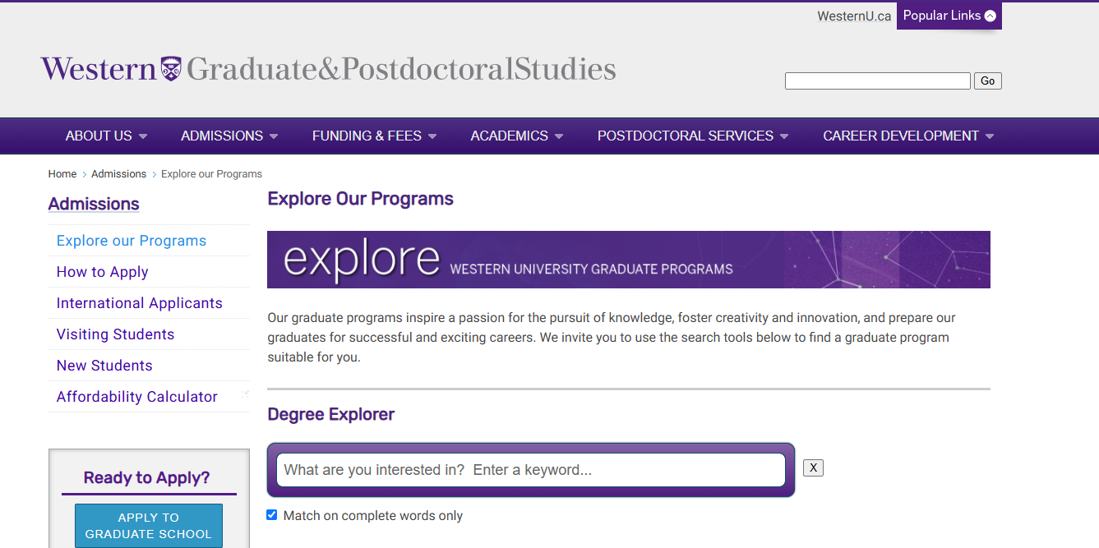Screen dimensions: 1099x548
Task: Open the Academics menu
Action: [x=516, y=136]
